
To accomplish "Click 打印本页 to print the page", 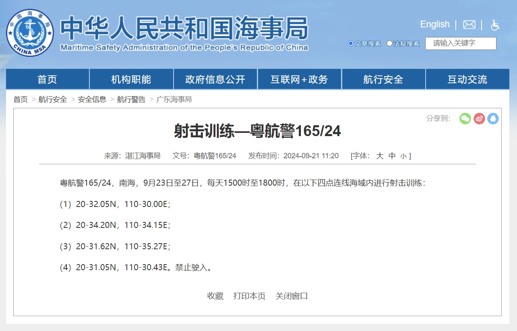I will click(x=249, y=296).
